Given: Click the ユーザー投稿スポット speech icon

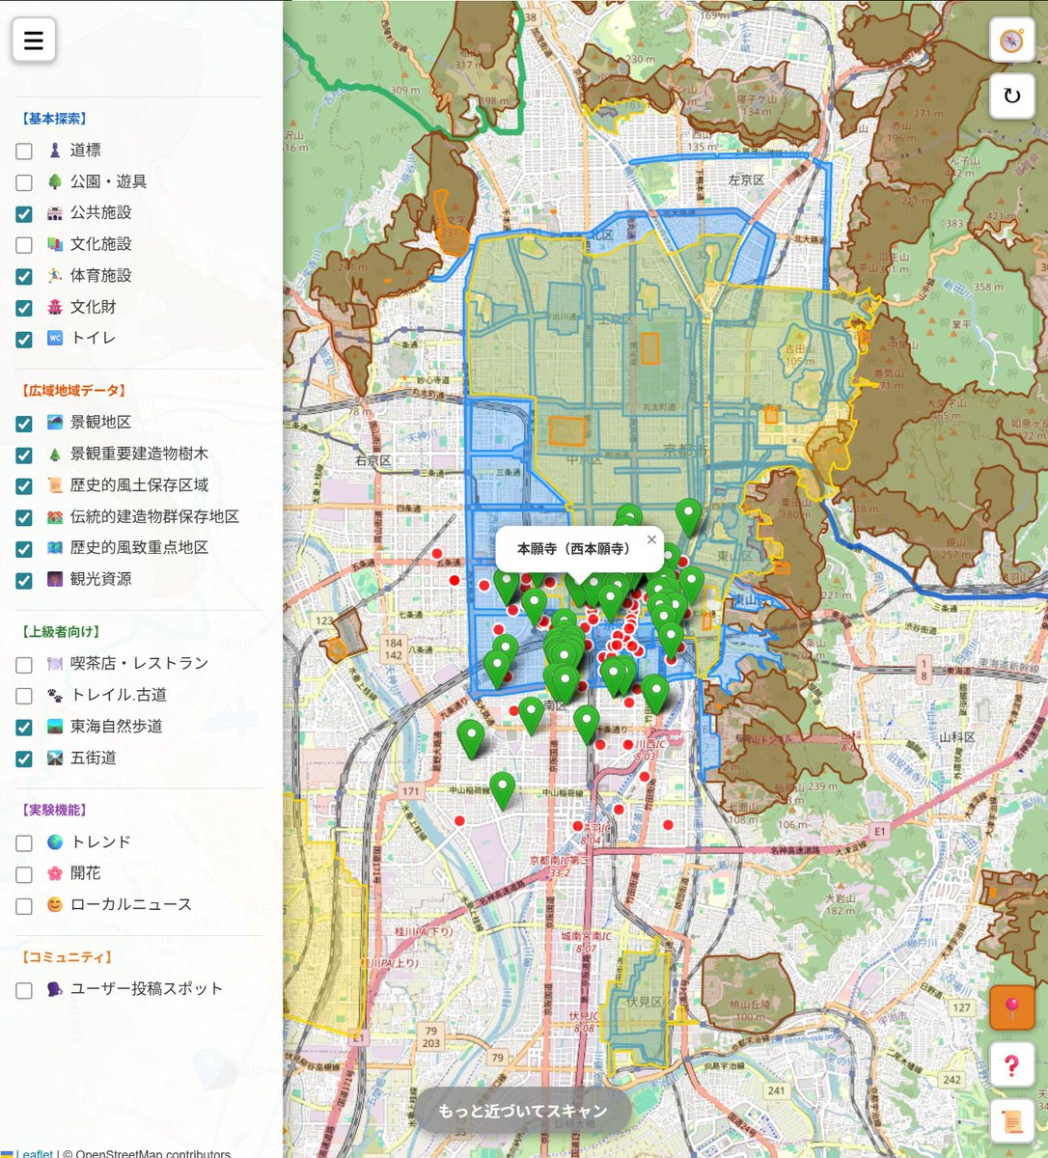Looking at the screenshot, I should [55, 989].
